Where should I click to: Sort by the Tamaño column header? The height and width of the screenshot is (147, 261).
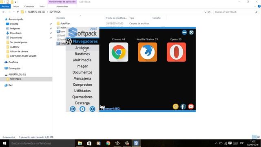(x=156, y=18)
